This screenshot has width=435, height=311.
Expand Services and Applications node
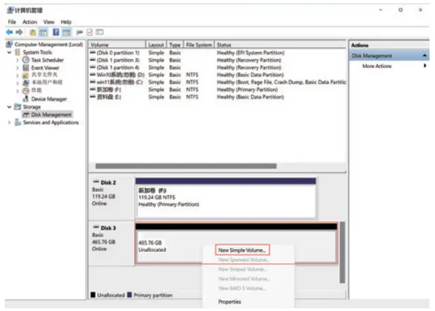[x=10, y=122]
